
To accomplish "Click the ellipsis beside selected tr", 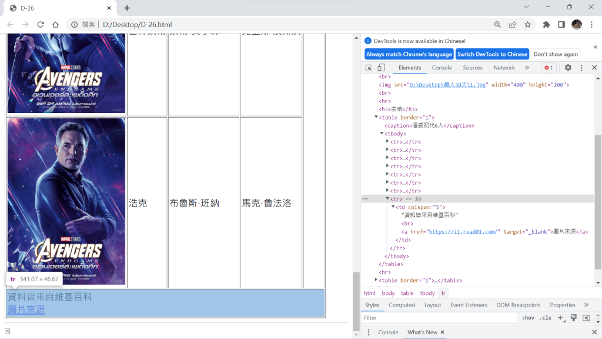I will [364, 199].
